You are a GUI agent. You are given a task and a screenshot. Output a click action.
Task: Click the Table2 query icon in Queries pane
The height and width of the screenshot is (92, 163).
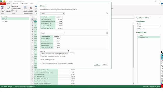tap(3, 21)
